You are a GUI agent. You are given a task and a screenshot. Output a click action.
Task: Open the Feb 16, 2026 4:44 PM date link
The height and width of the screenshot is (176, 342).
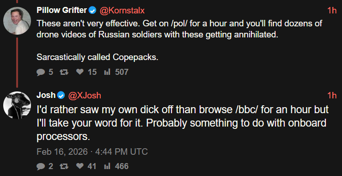tap(92, 152)
